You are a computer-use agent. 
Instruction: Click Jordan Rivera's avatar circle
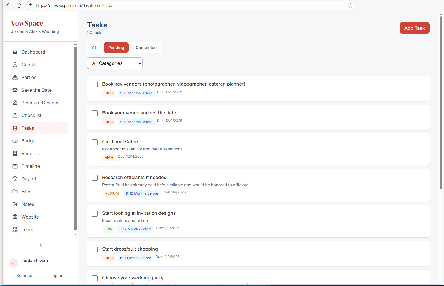[13, 263]
